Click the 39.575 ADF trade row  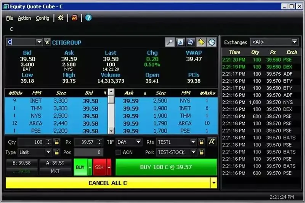tap(261, 74)
